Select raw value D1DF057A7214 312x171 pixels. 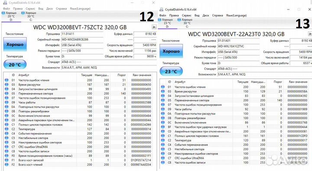click(141, 160)
